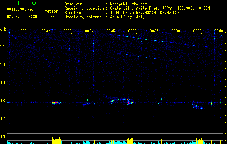Screen dimensions: 227x144
Task: Click the 0931 time marker
Action: pos(24,31)
